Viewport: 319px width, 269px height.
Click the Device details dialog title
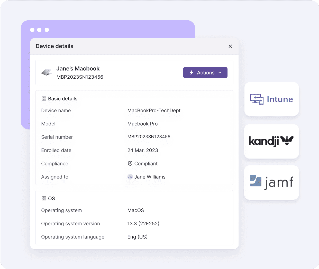click(x=54, y=46)
